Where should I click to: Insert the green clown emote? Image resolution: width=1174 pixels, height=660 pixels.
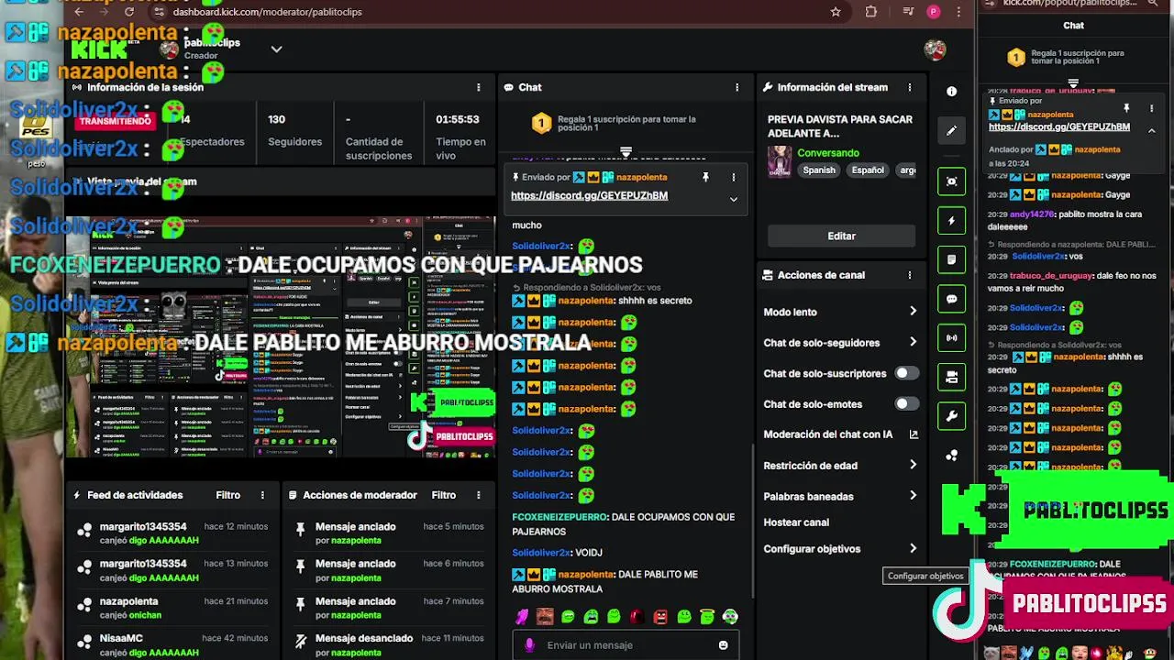730,617
